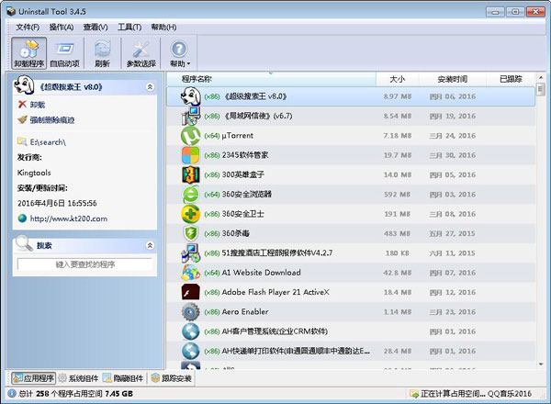551x404 pixels.
Task: Open the View (查看) menu
Action: (x=96, y=27)
